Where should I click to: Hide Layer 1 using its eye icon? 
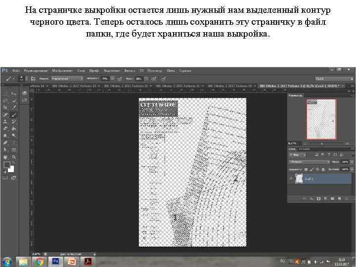(x=291, y=179)
